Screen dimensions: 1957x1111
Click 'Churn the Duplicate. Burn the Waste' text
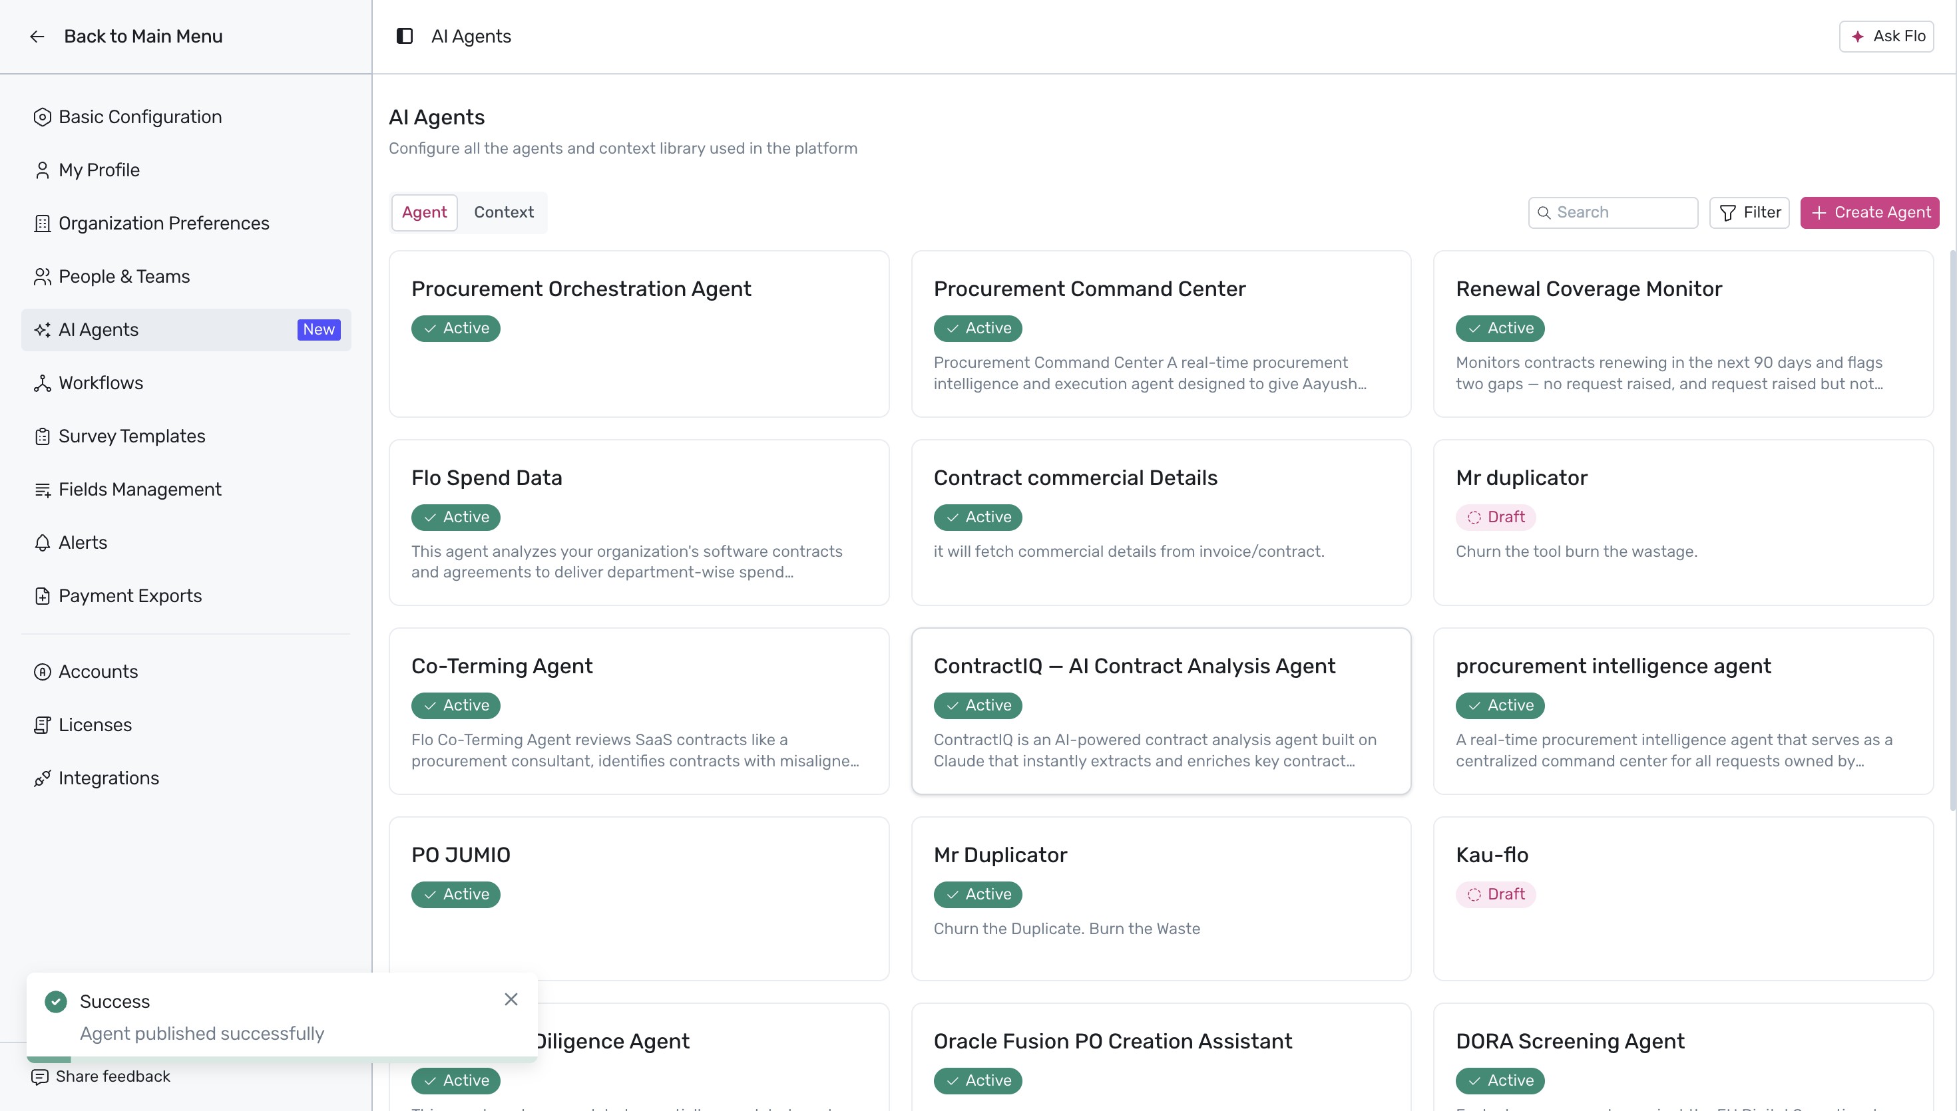pos(1066,929)
